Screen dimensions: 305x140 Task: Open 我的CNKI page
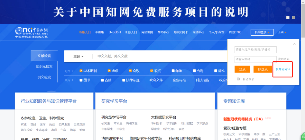tap(235, 32)
